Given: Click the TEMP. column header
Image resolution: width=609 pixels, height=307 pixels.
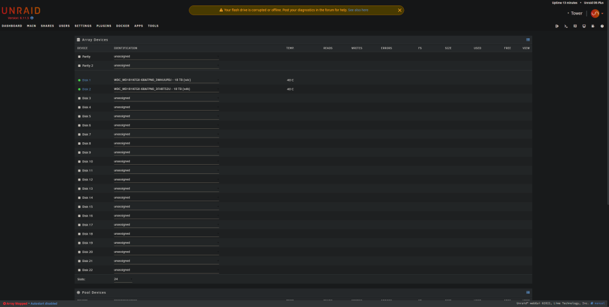Looking at the screenshot, I should [x=290, y=48].
